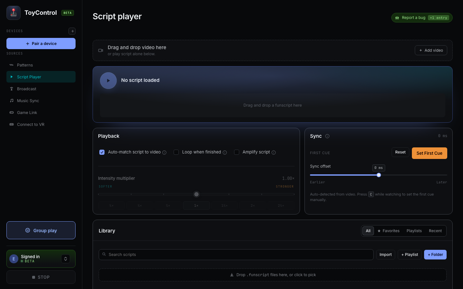This screenshot has height=289, width=463.
Task: Switch to the Favorites tab
Action: pos(388,231)
